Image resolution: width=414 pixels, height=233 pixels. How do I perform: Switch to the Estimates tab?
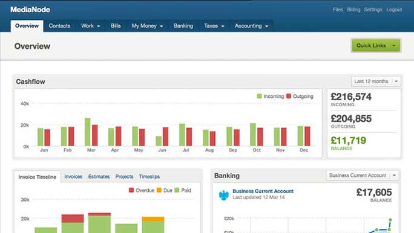[99, 177]
